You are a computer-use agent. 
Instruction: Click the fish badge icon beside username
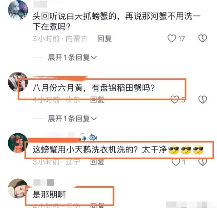coord(93,137)
